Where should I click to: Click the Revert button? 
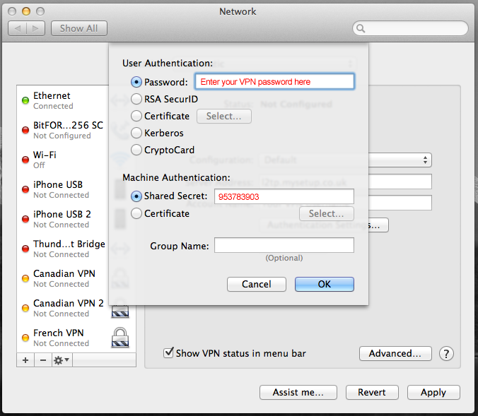click(x=372, y=392)
